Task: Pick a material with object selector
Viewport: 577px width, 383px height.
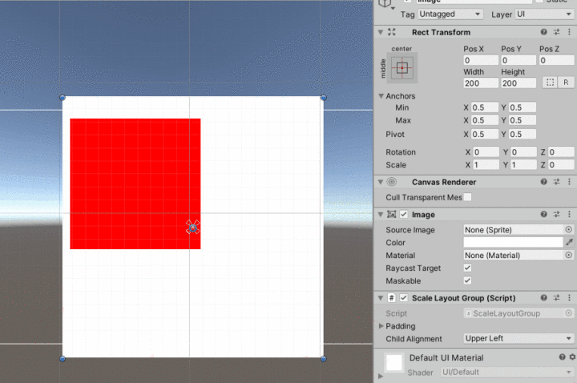Action: click(x=568, y=255)
